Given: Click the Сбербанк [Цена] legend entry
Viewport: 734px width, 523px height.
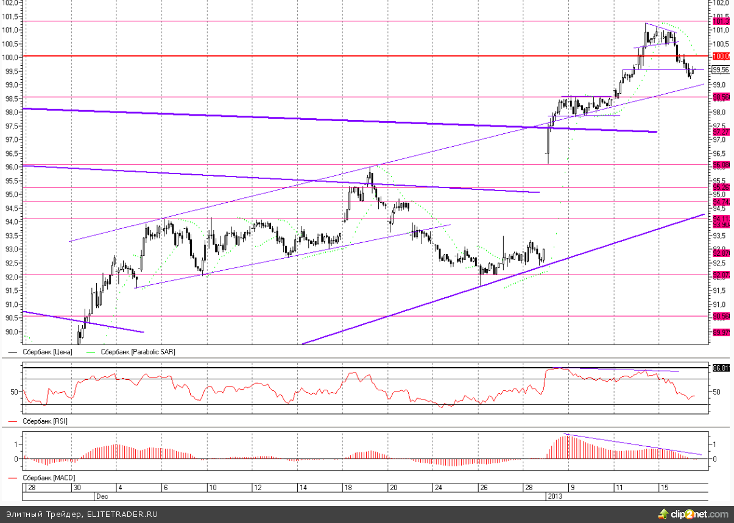Looking at the screenshot, I should [x=41, y=352].
